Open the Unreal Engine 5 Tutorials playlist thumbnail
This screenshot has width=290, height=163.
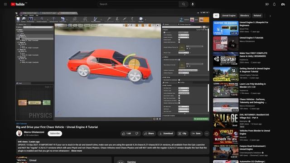tap(226, 43)
